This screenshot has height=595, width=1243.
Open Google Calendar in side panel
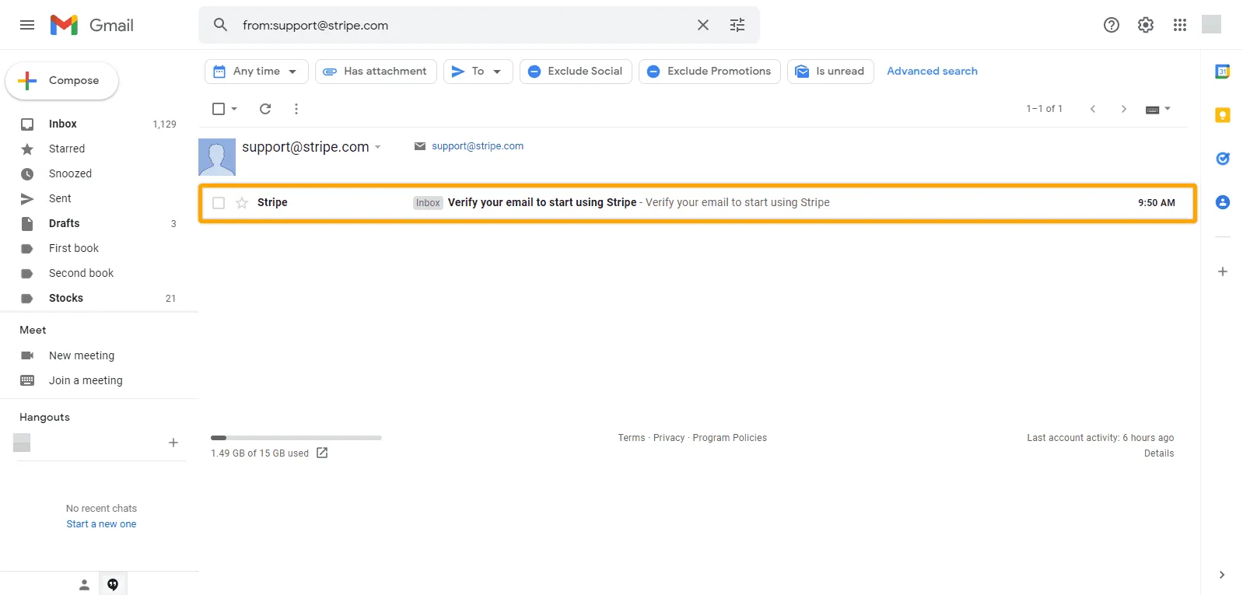point(1222,72)
